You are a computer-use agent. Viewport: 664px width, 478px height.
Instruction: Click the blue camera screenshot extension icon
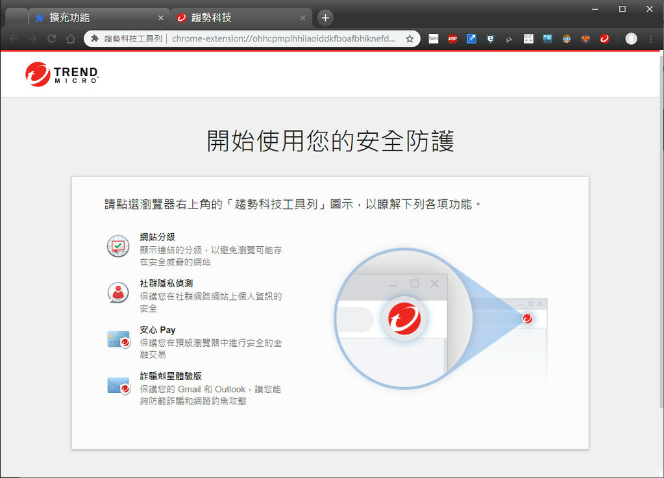[x=547, y=39]
